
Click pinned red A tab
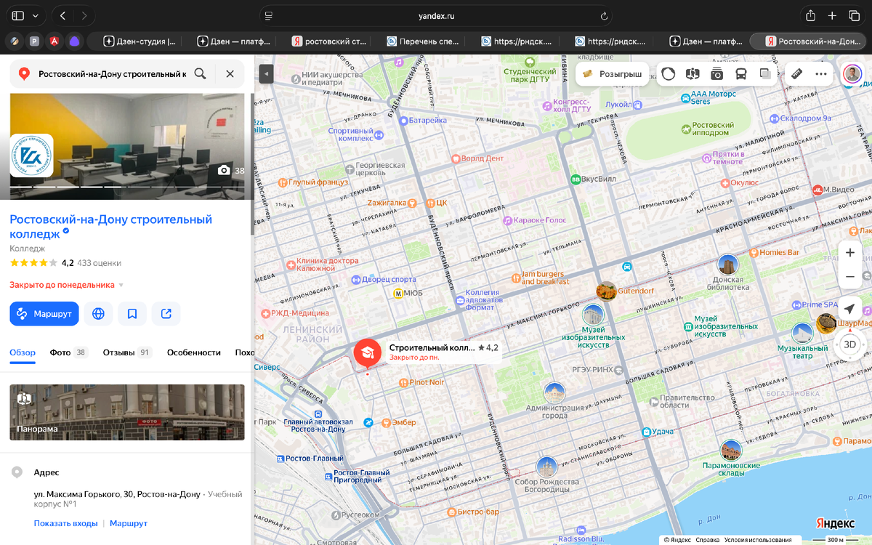[54, 41]
